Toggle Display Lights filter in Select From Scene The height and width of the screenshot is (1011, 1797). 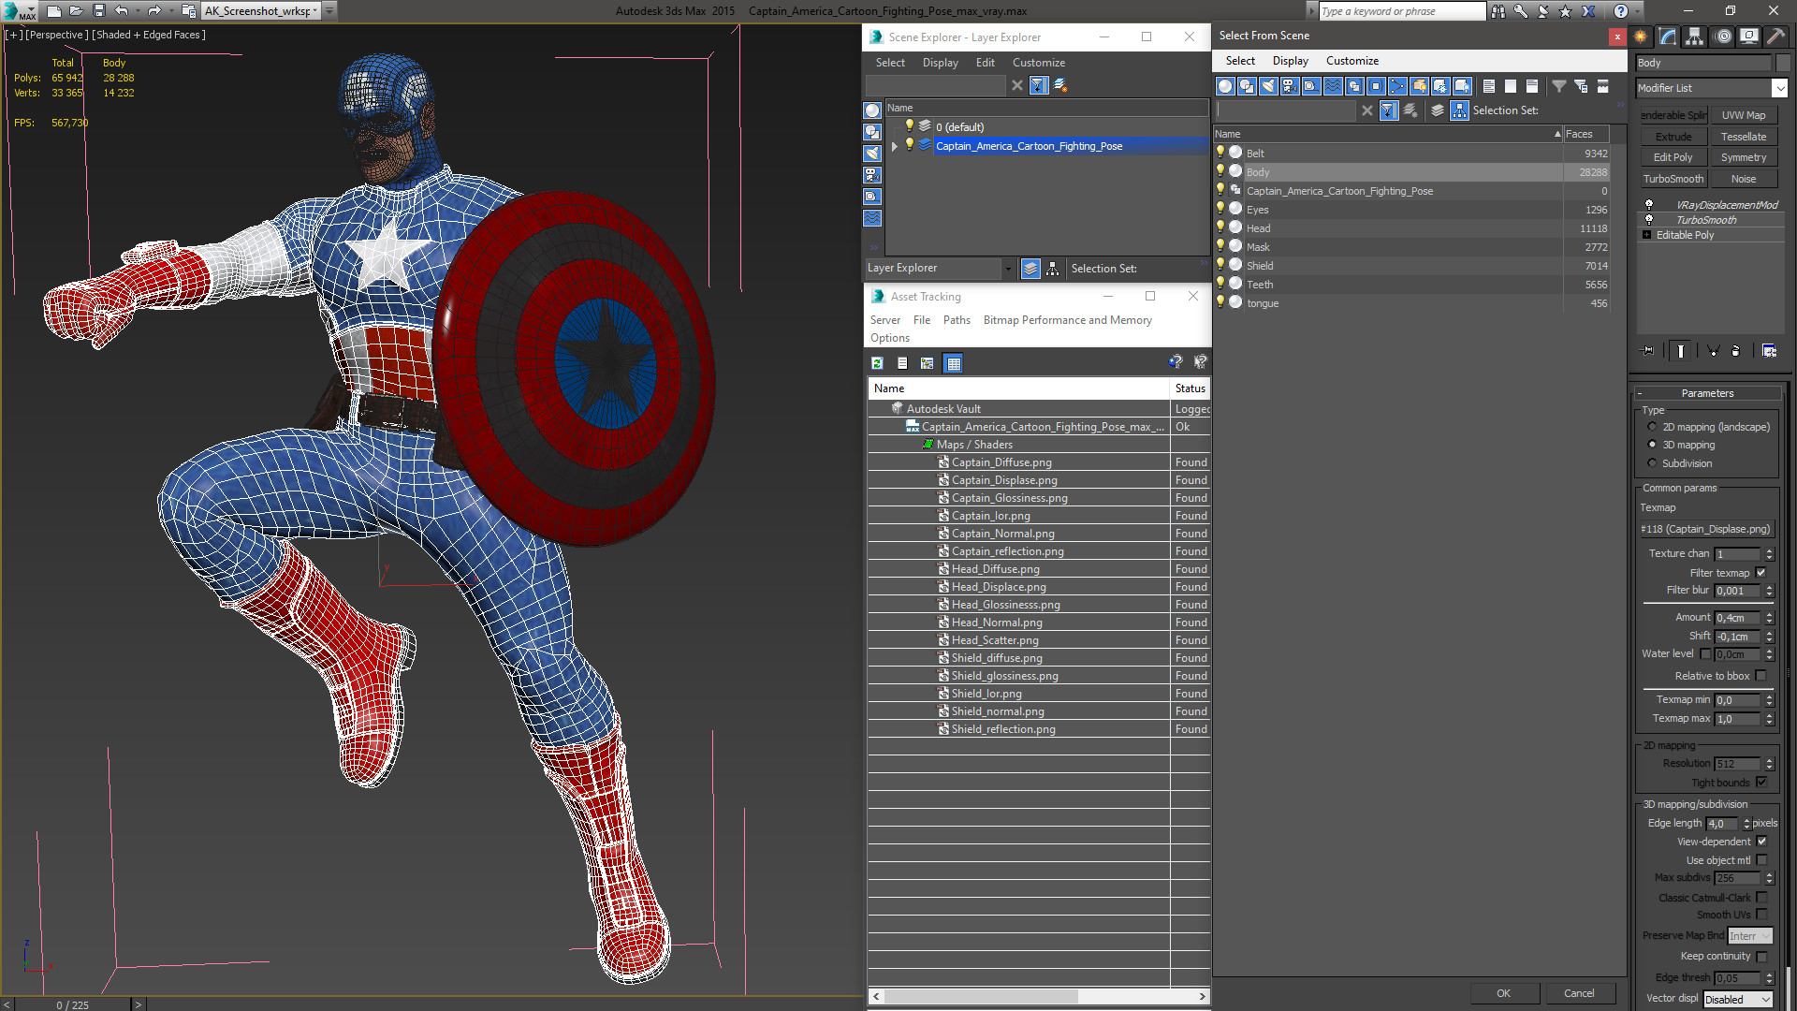click(x=1268, y=86)
